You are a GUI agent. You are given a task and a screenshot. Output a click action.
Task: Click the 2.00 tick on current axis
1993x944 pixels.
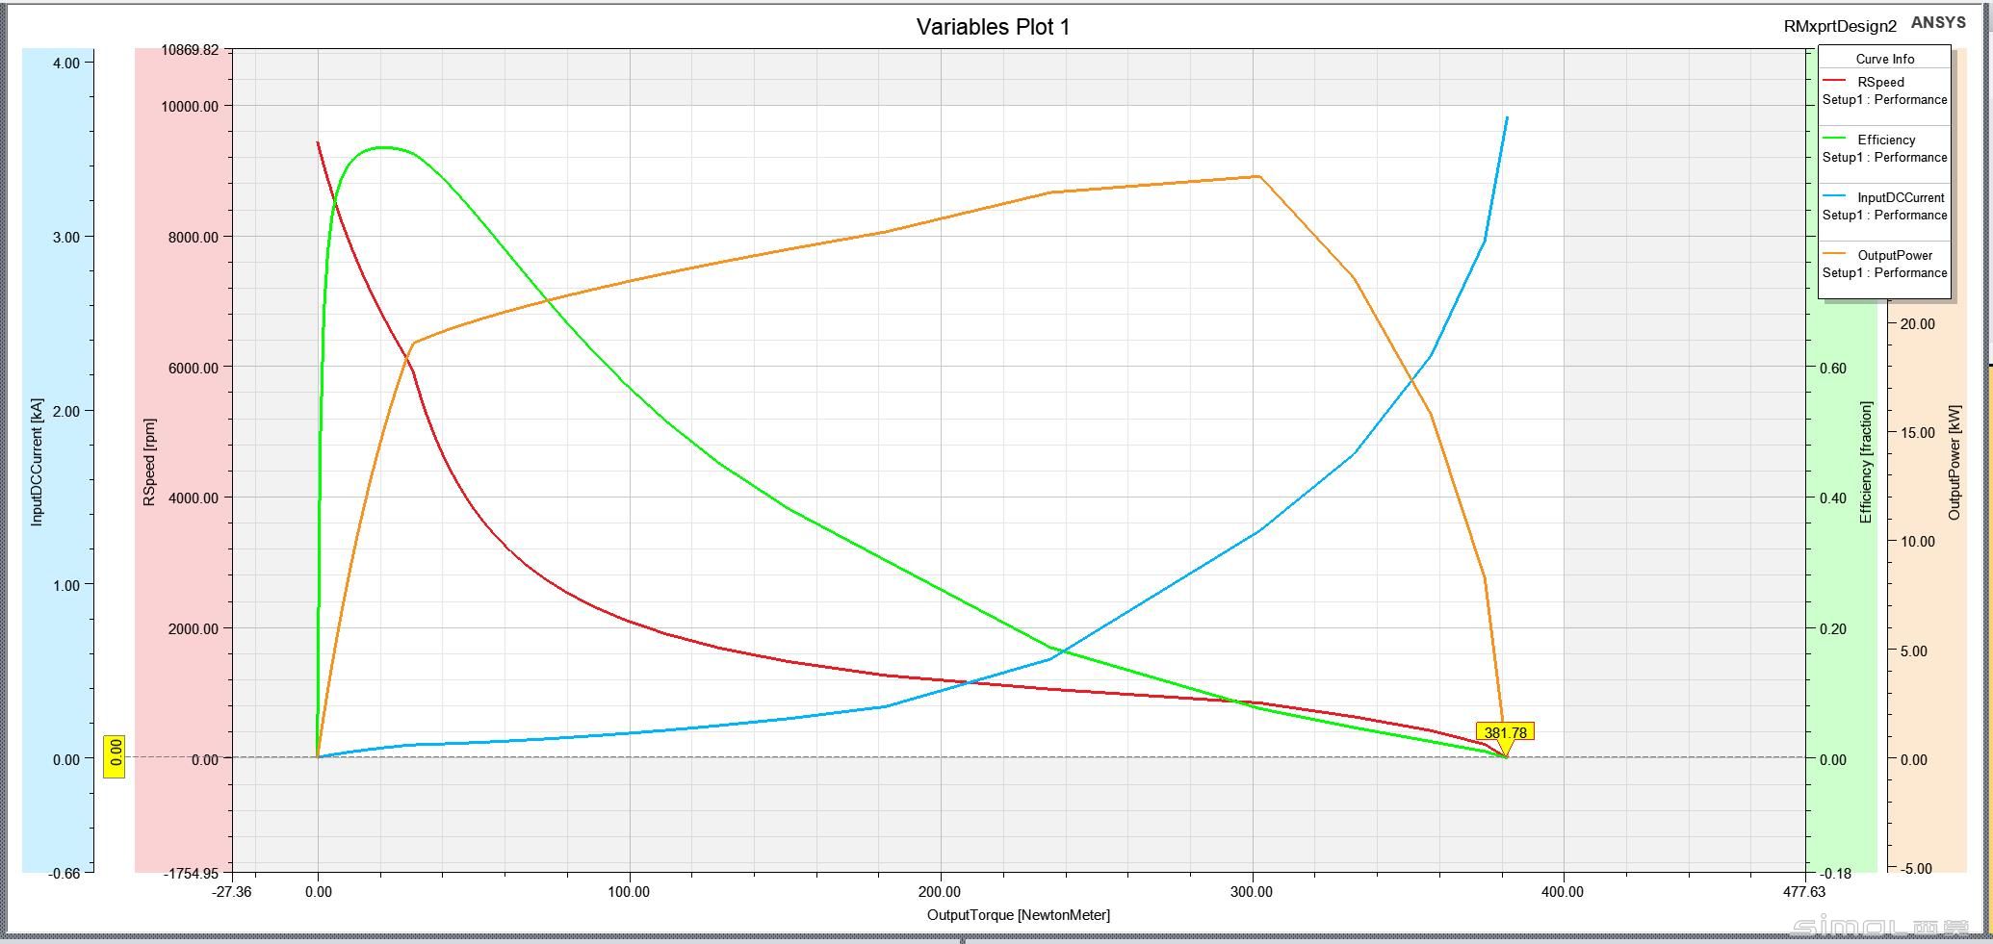click(66, 411)
